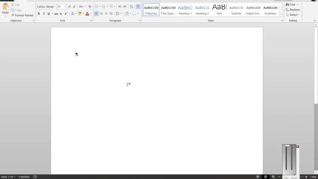This screenshot has width=318, height=179.
Task: Open the Calibri (Body) font name dropdown
Action: pyautogui.click(x=55, y=6)
